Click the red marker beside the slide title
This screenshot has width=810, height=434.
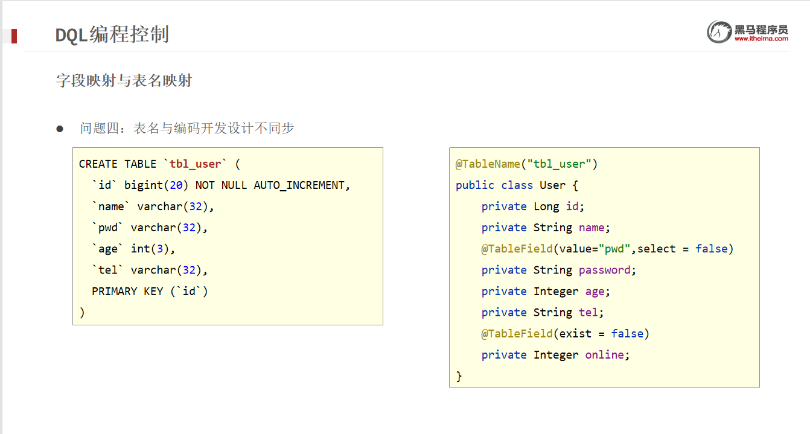tap(14, 36)
